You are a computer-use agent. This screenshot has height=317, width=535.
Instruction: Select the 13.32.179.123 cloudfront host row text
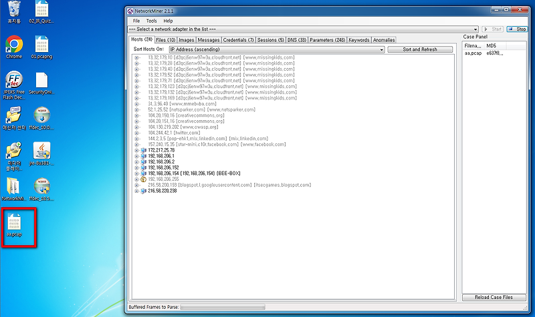(x=223, y=87)
